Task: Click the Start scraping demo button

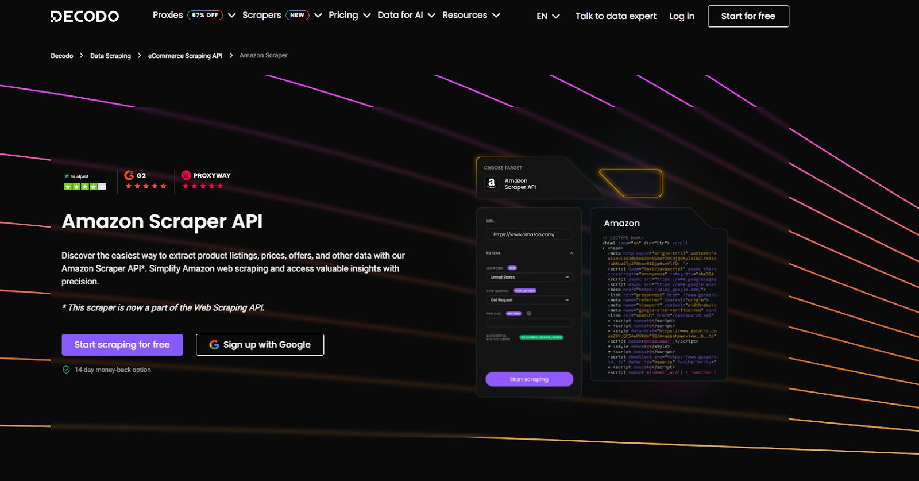Action: (529, 379)
